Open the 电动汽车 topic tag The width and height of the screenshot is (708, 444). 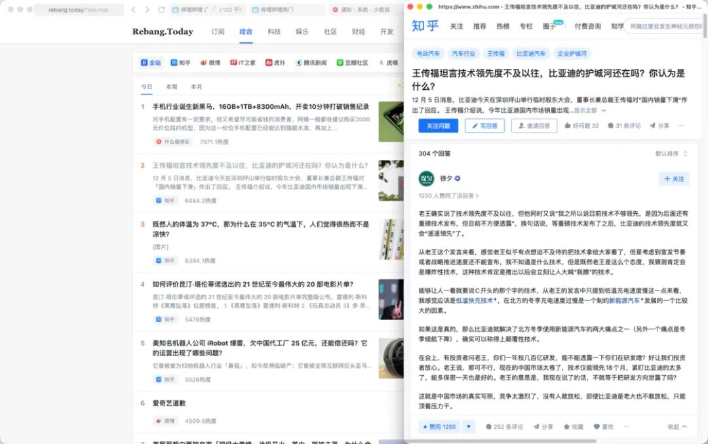(x=428, y=53)
